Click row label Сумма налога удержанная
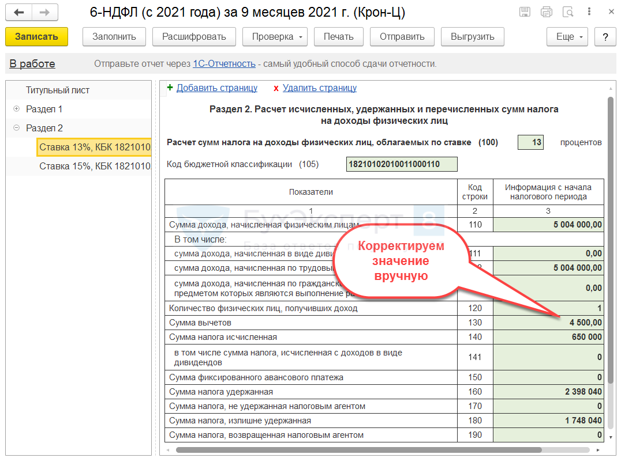 point(221,392)
